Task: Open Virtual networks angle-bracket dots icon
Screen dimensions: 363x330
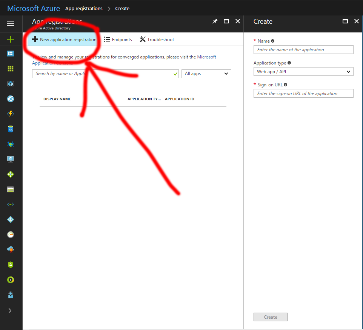Action: [x=11, y=204]
